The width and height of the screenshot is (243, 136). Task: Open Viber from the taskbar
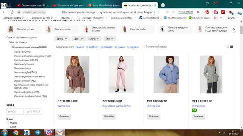[x=49, y=132]
